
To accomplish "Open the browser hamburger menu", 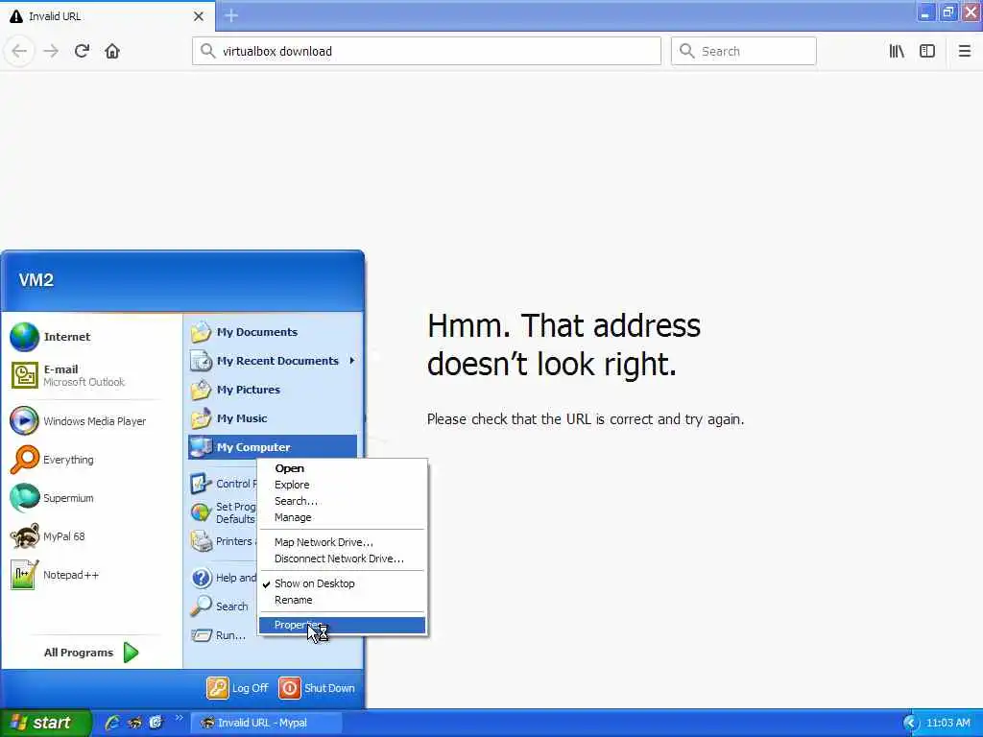I will (964, 51).
